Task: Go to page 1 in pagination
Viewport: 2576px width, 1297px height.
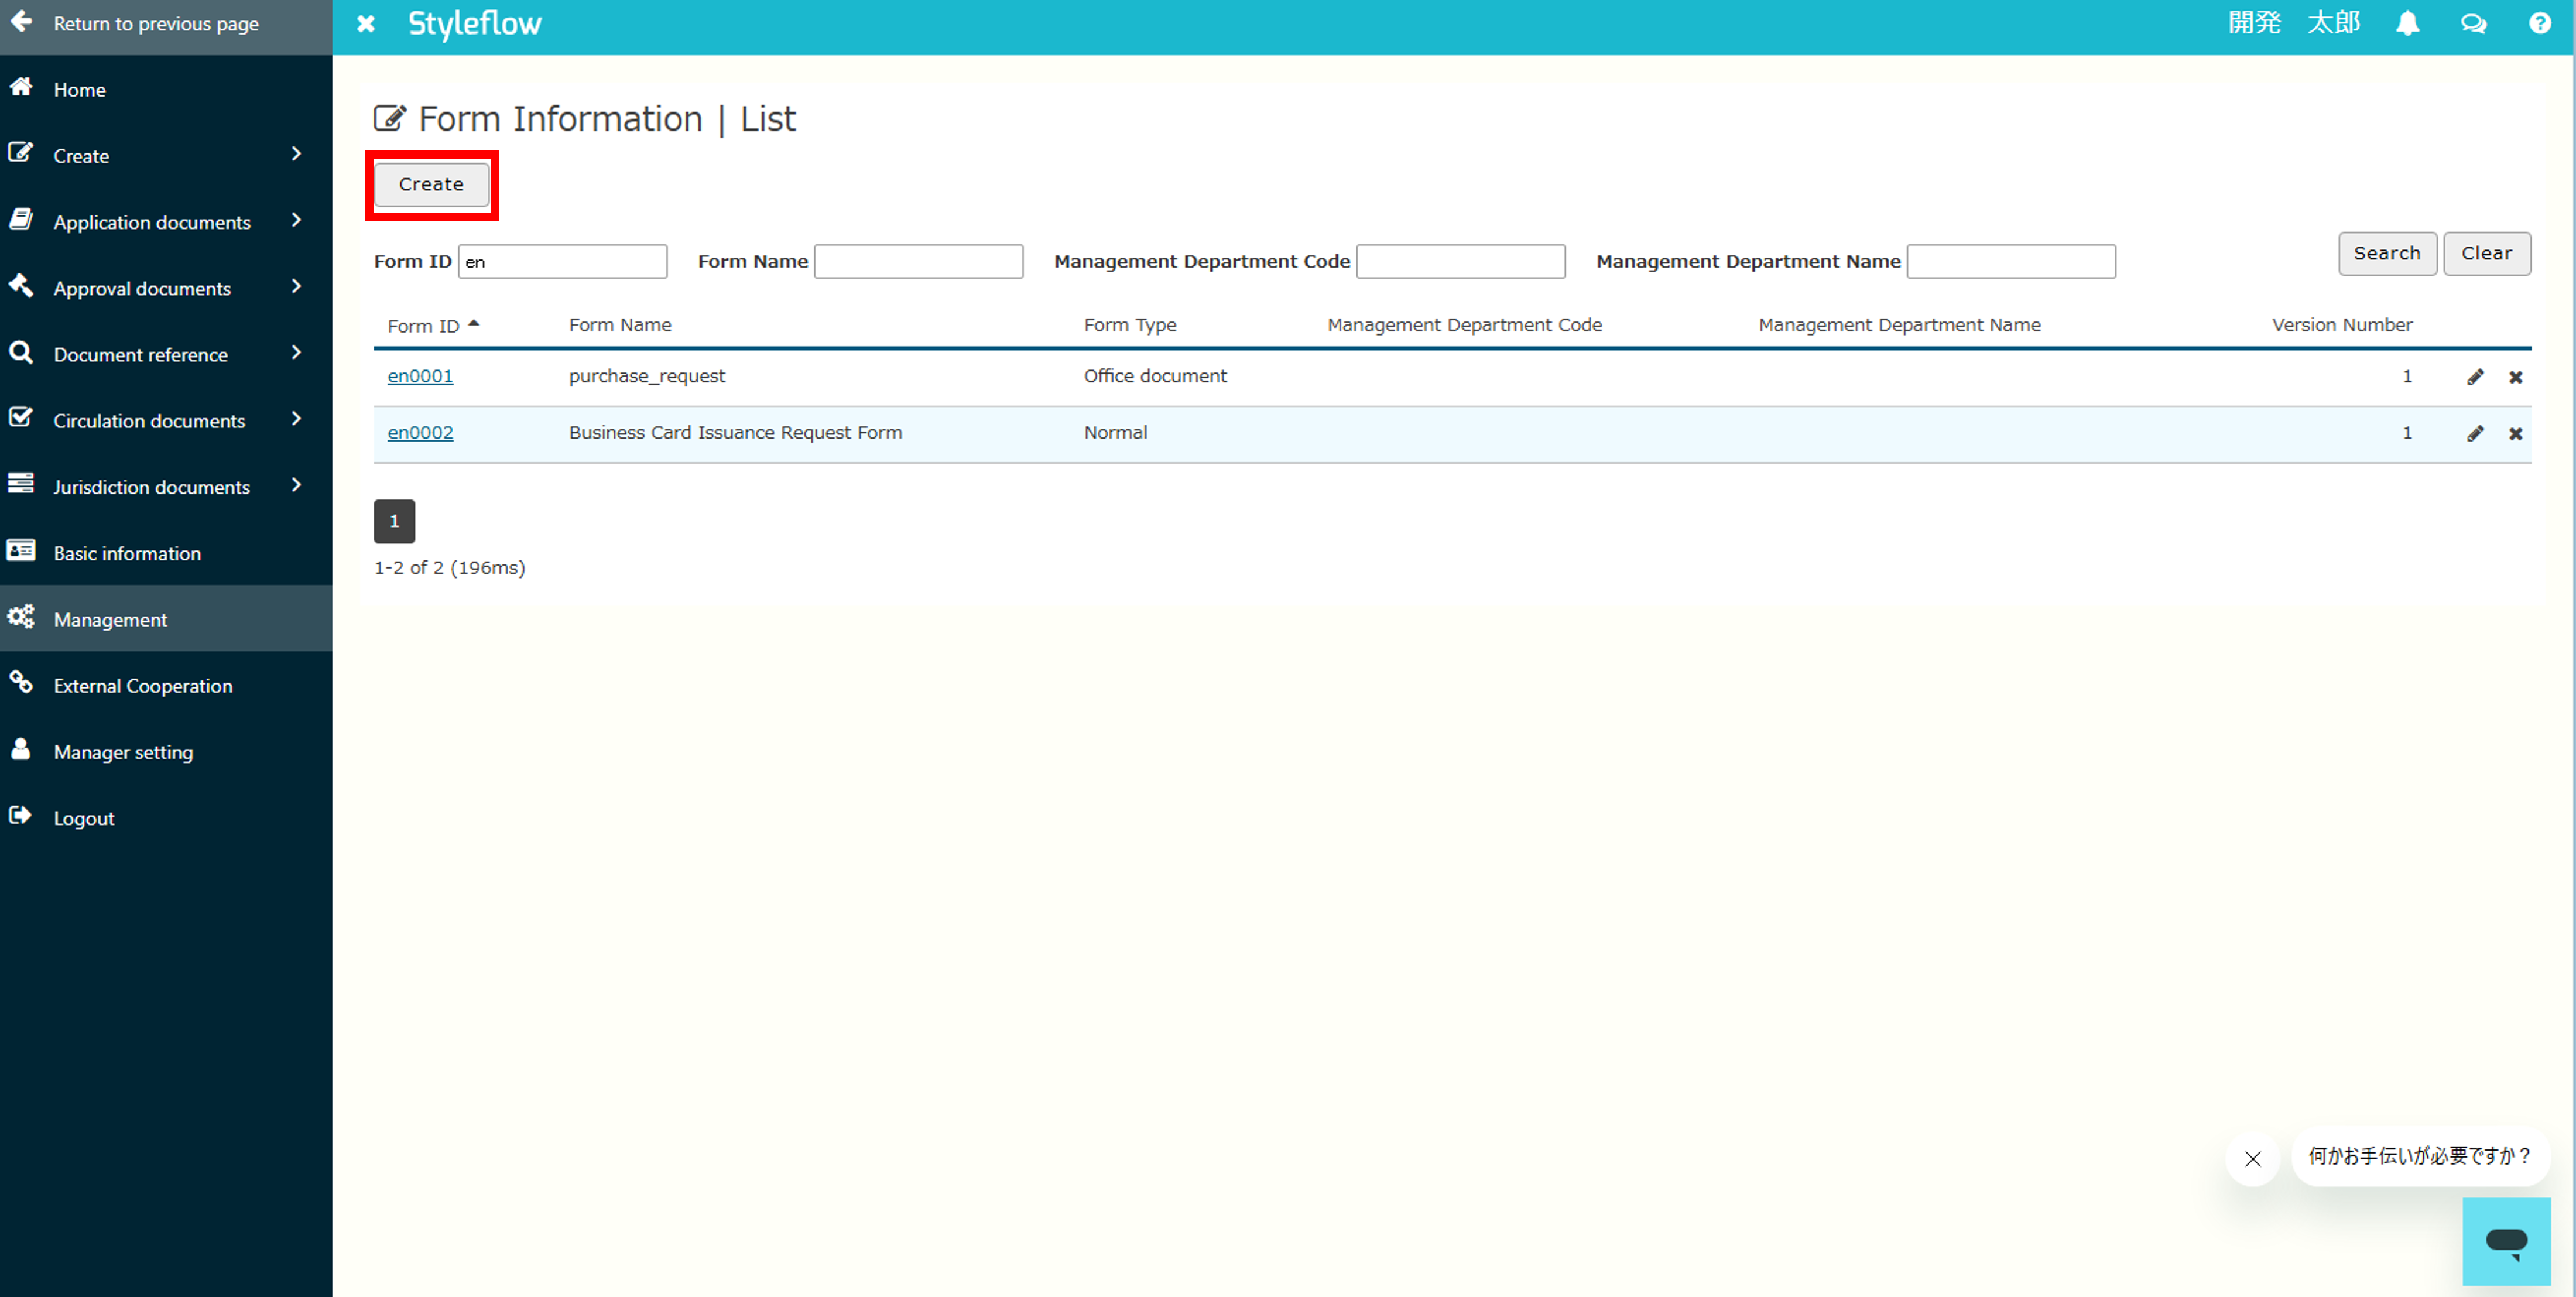Action: tap(394, 521)
